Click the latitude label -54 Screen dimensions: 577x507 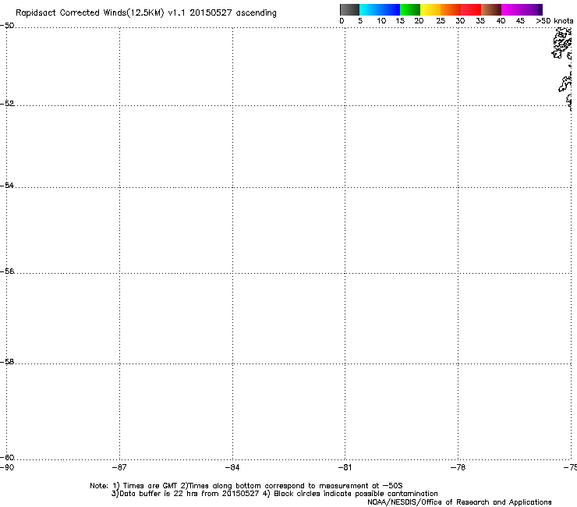tap(7, 185)
